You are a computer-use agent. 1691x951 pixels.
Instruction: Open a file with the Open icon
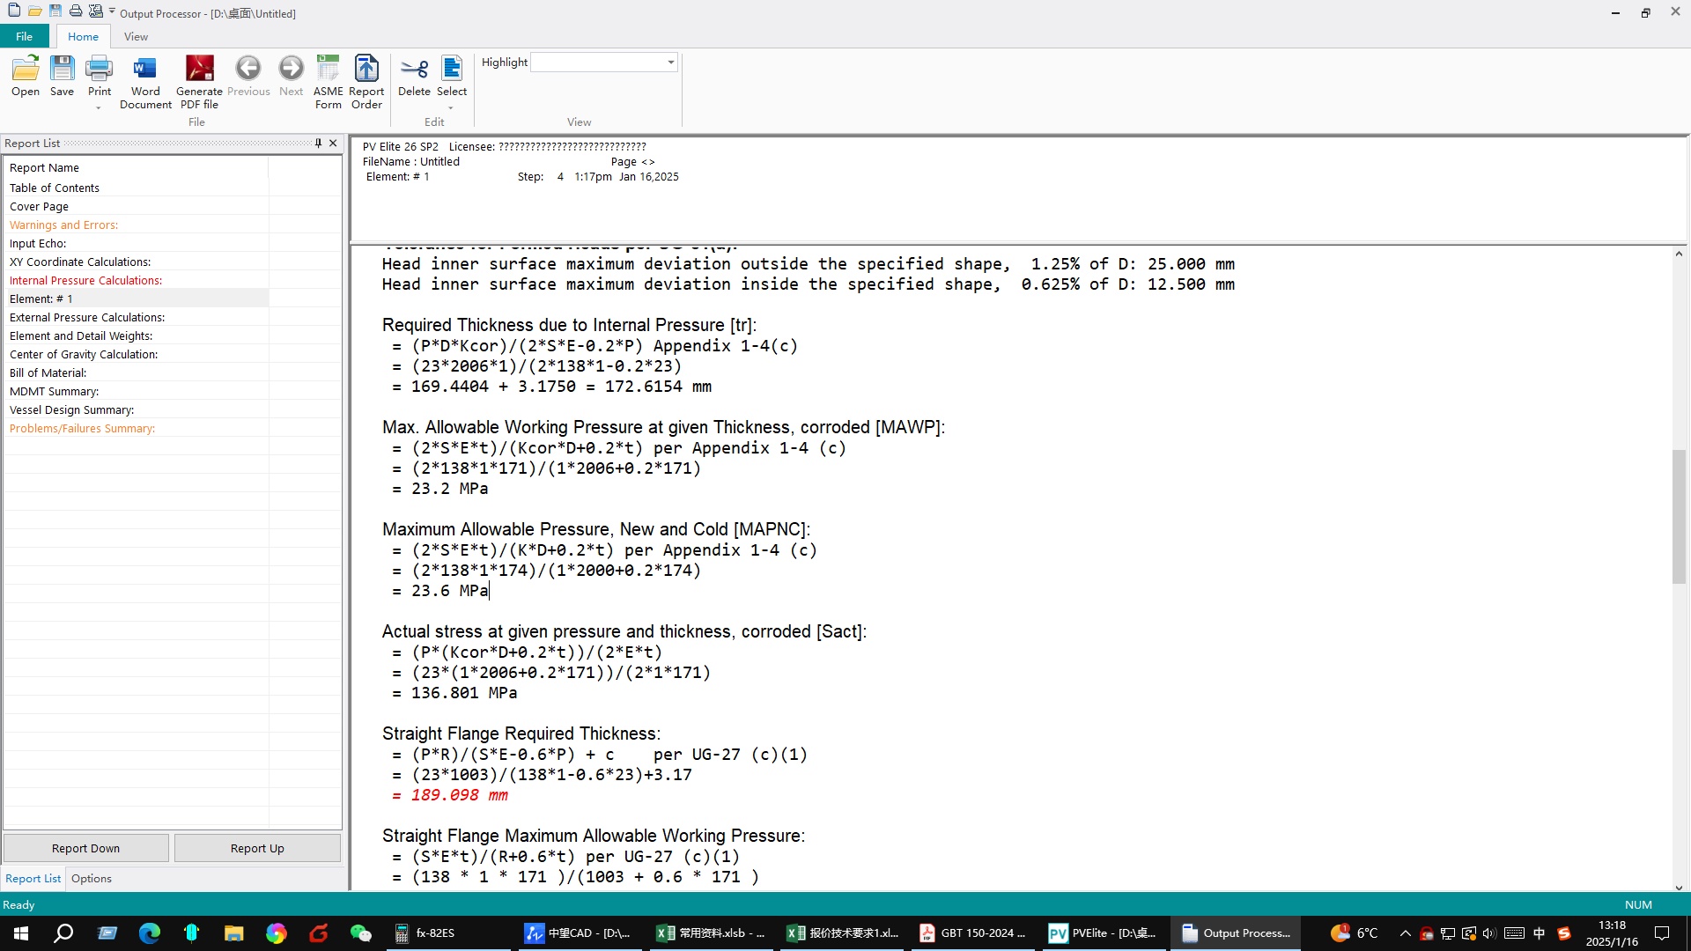click(x=26, y=76)
